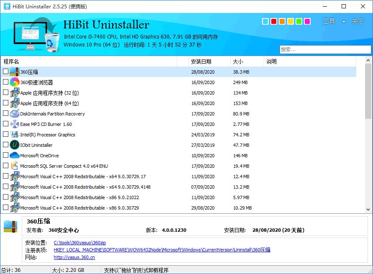This screenshot has height=274, width=373.
Task: Choose the yellow theme color swatch
Action: (x=291, y=21)
